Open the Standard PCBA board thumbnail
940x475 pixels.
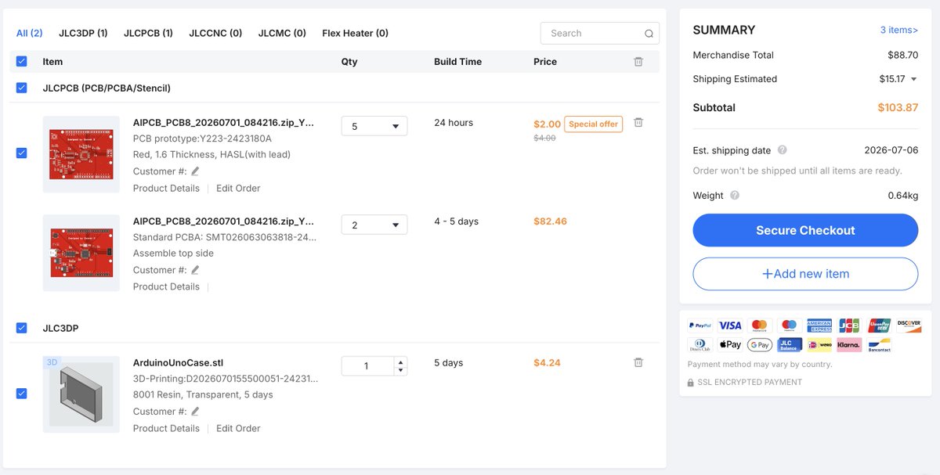tap(81, 253)
